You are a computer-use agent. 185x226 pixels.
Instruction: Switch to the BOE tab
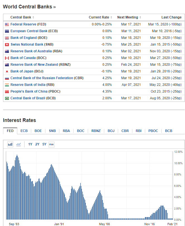click(x=38, y=131)
